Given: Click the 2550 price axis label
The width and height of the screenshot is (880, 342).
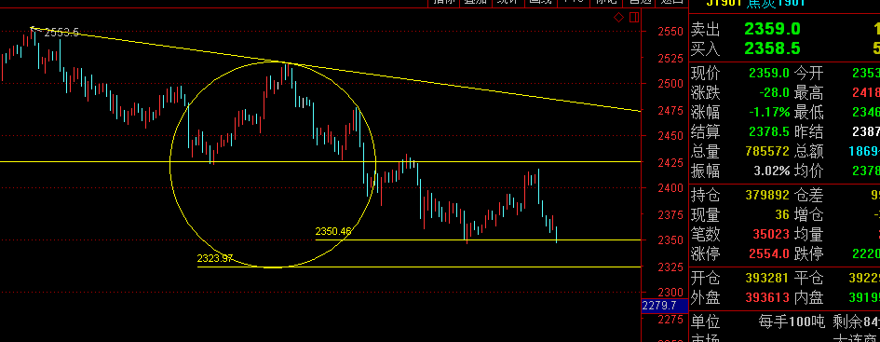Looking at the screenshot, I should click(x=670, y=32).
